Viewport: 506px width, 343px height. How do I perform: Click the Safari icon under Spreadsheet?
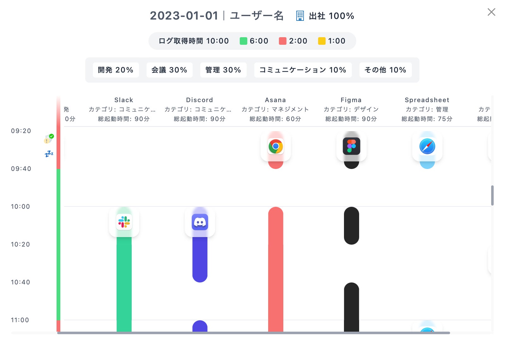(427, 146)
